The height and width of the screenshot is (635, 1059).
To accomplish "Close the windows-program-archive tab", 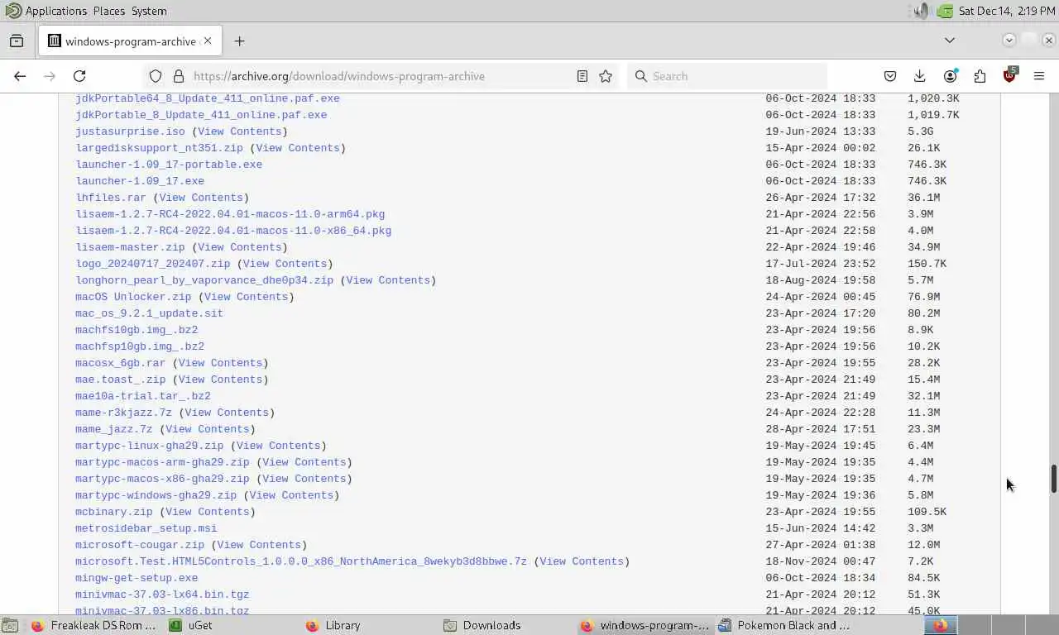I will [208, 41].
